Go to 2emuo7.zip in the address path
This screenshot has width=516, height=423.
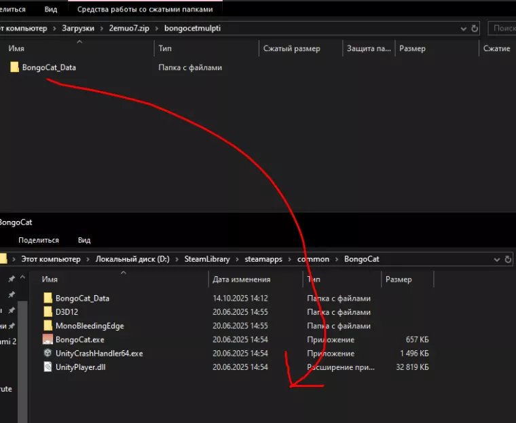[x=123, y=29]
